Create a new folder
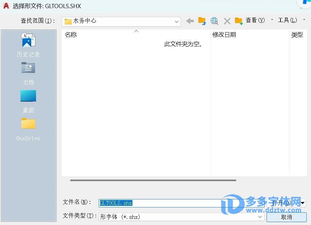 [239, 21]
